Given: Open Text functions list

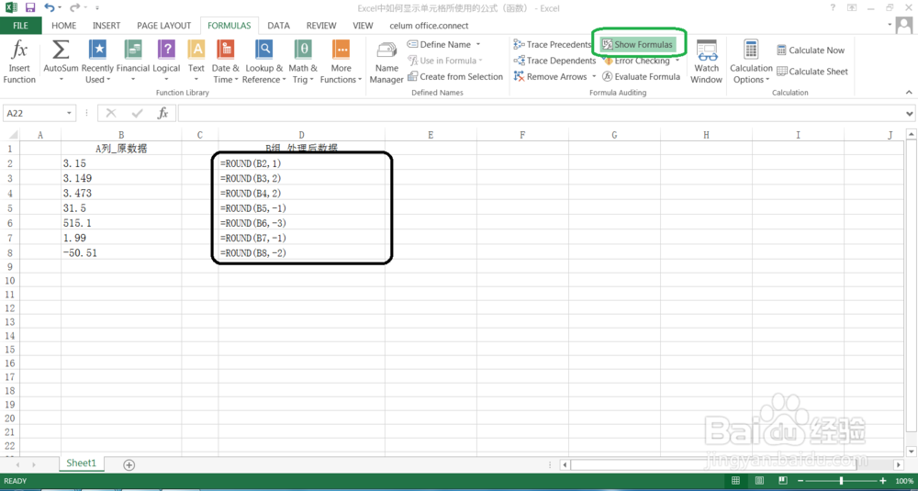Looking at the screenshot, I should (x=196, y=62).
